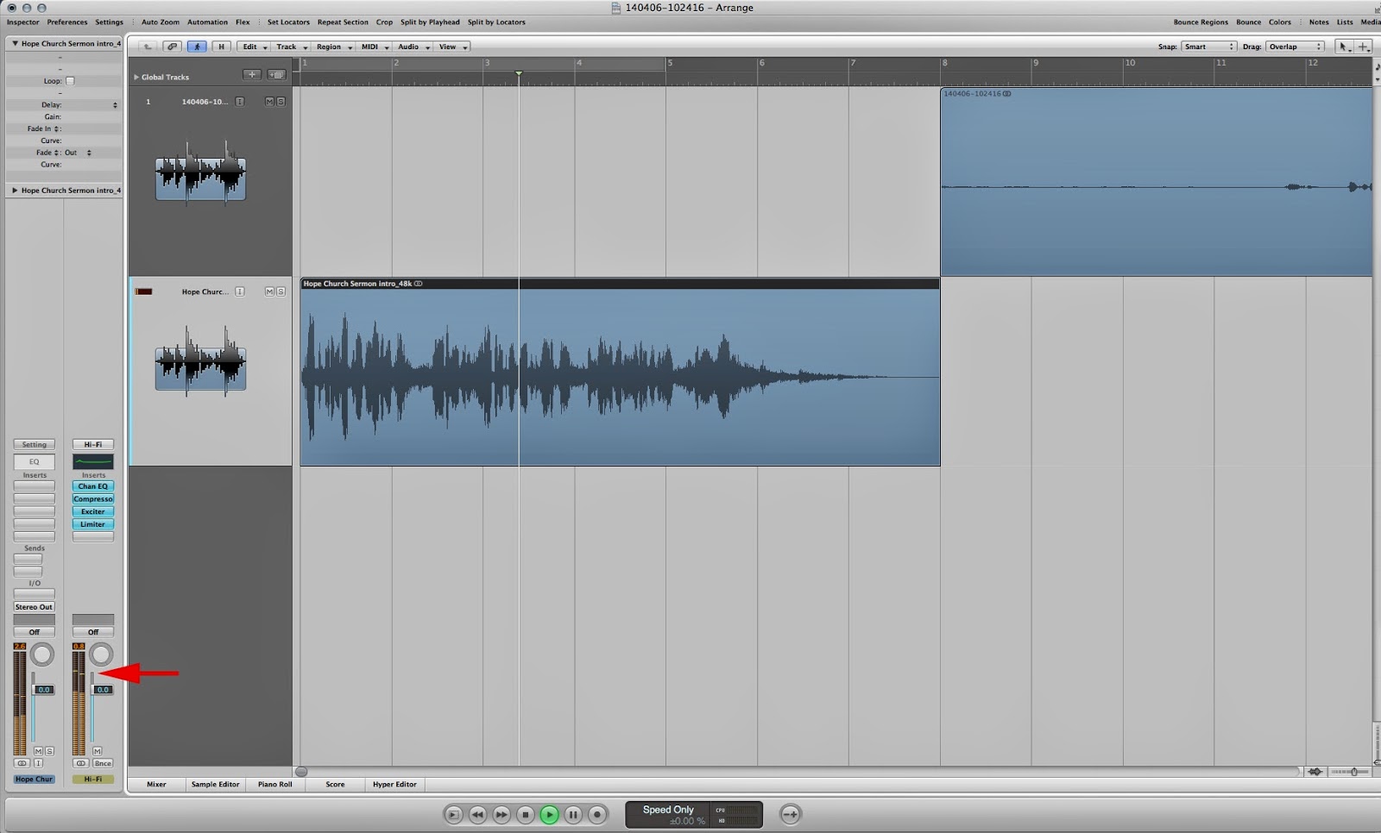Expand the Global Tracks section
Image resolution: width=1381 pixels, height=833 pixels.
click(x=136, y=77)
